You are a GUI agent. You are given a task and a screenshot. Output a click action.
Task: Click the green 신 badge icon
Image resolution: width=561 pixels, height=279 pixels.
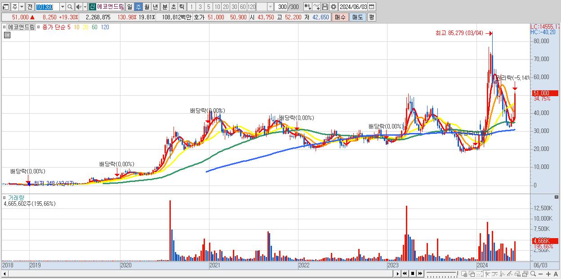pos(92,7)
